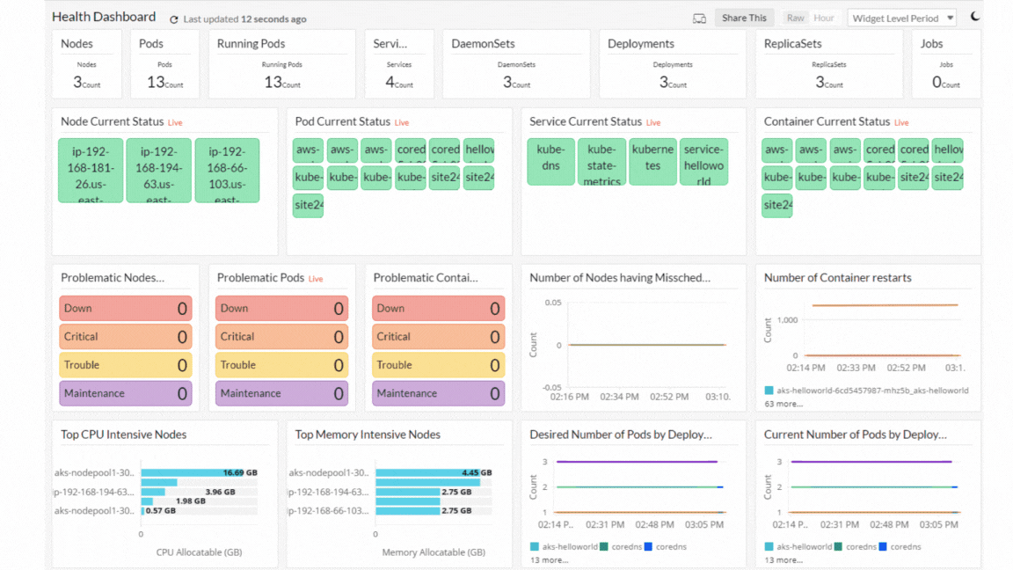Toggle aks-helloworld legend in Container restarts chart

tap(866, 391)
